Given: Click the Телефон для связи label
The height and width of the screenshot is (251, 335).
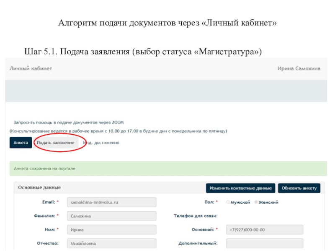Looking at the screenshot, I should pyautogui.click(x=196, y=216).
